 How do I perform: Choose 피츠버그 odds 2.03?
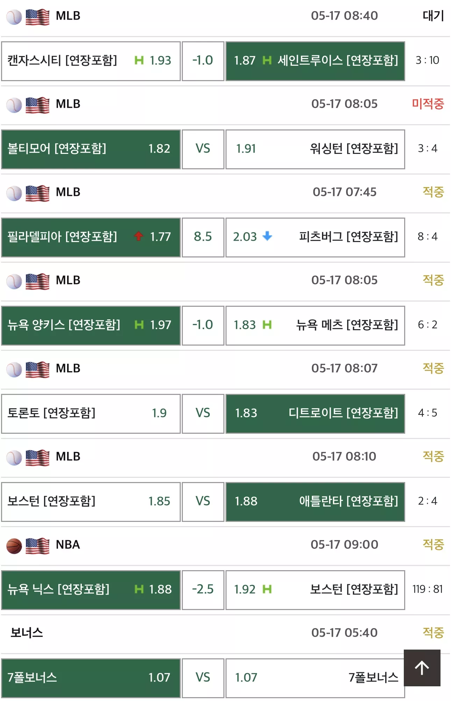tap(315, 238)
